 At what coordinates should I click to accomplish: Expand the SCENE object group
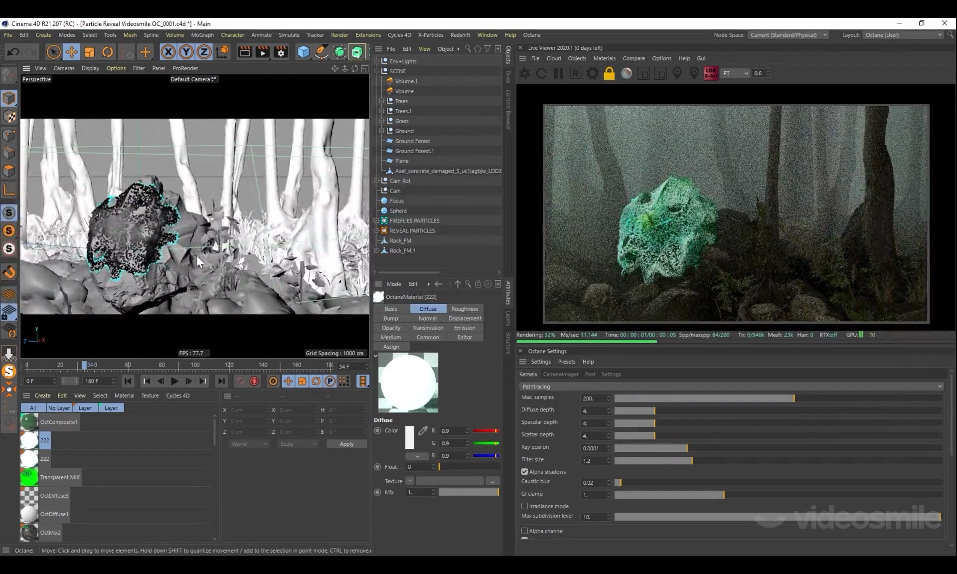tap(377, 71)
